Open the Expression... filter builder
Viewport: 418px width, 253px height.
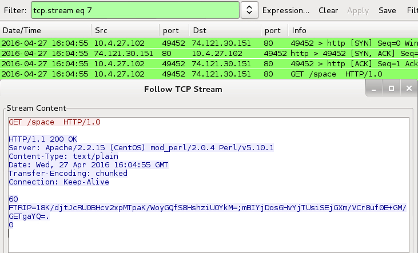tap(286, 10)
